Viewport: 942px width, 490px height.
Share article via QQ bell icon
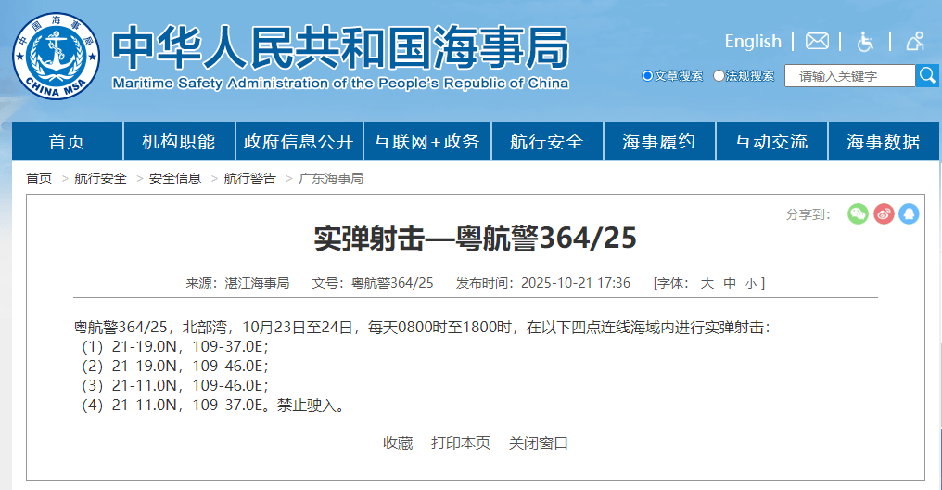pos(909,213)
